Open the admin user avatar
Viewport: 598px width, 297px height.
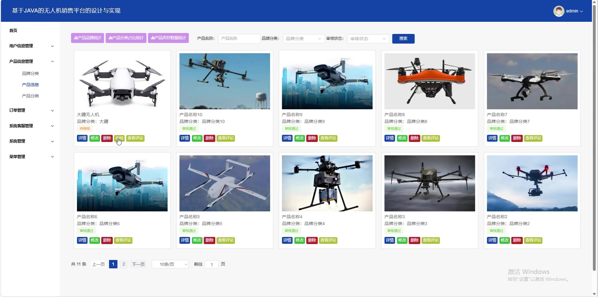pyautogui.click(x=559, y=11)
